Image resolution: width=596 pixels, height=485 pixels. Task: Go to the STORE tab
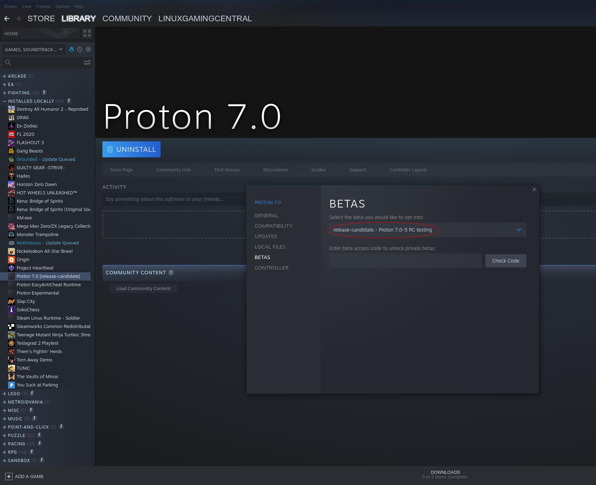[x=41, y=18]
